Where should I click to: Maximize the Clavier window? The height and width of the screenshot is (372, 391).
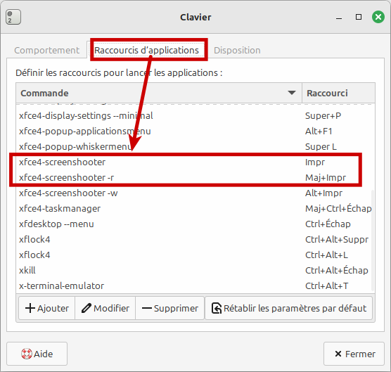(359, 17)
